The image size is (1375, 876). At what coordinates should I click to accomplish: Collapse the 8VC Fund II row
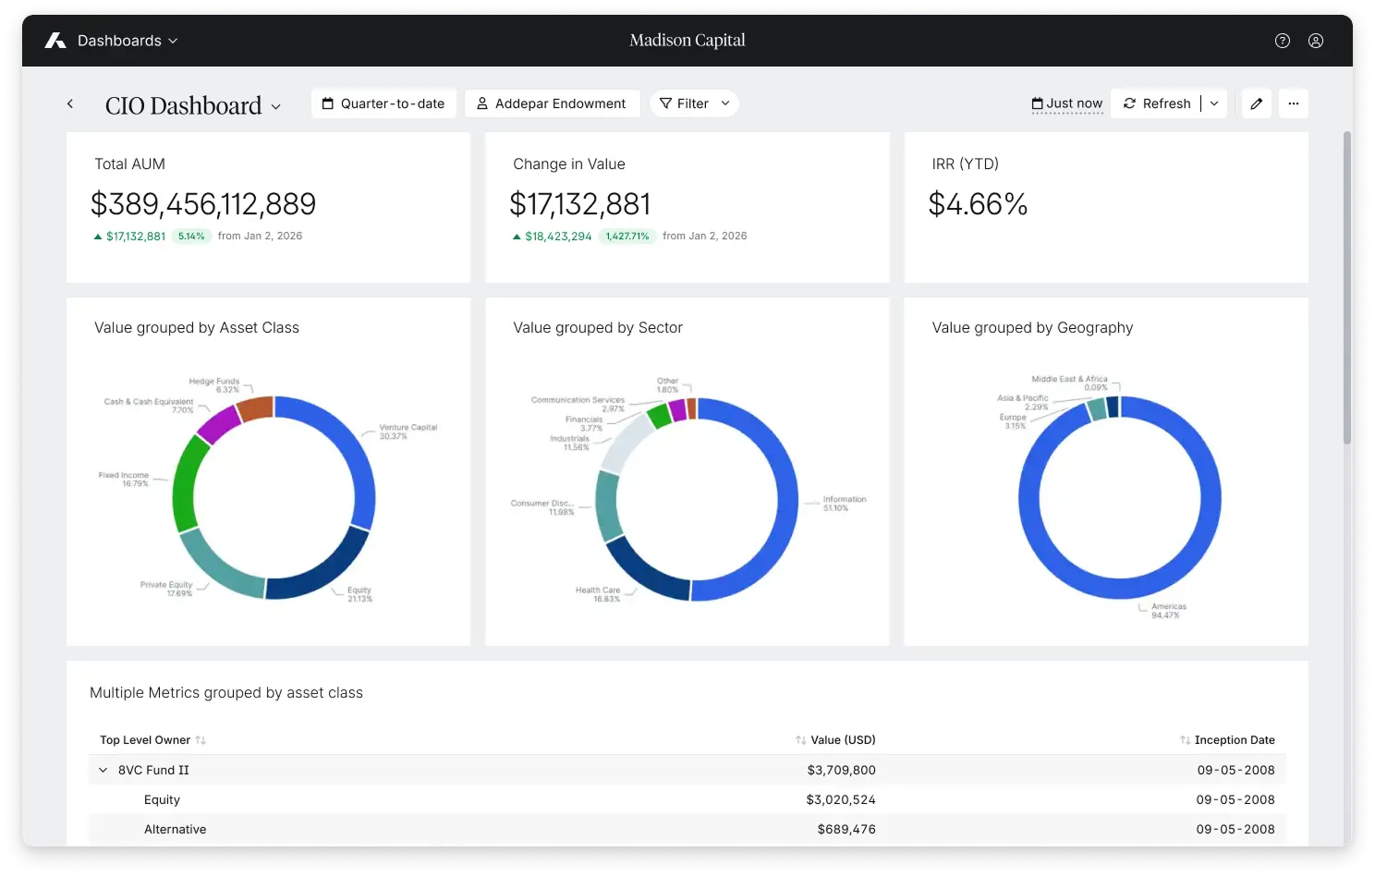[x=103, y=770]
